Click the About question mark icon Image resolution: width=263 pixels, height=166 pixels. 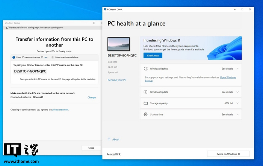pos(109,139)
